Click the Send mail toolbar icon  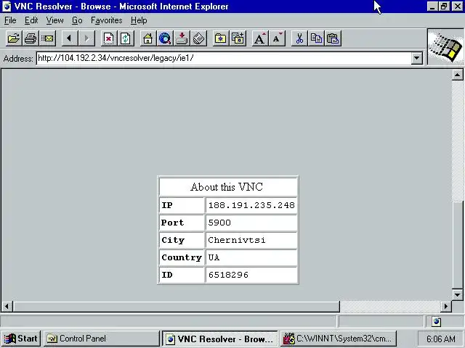click(47, 38)
